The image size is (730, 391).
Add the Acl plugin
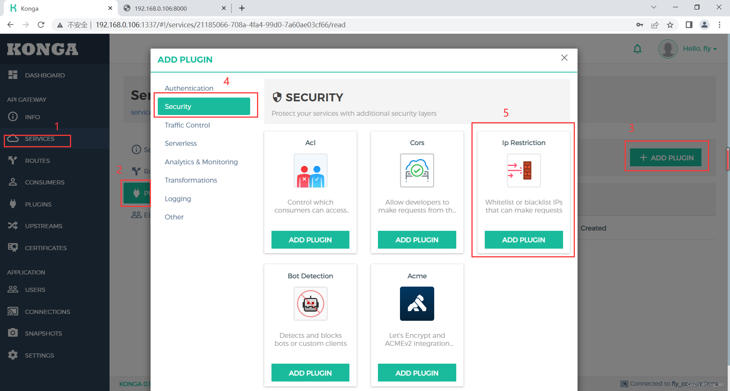click(x=310, y=240)
